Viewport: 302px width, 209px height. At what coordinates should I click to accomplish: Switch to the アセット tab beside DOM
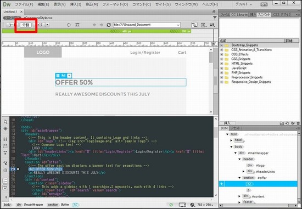[236, 128]
